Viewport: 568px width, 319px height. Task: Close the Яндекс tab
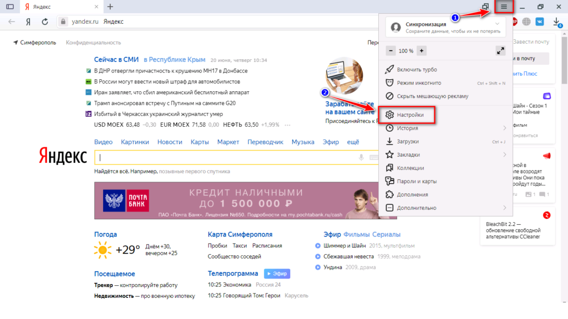(97, 7)
